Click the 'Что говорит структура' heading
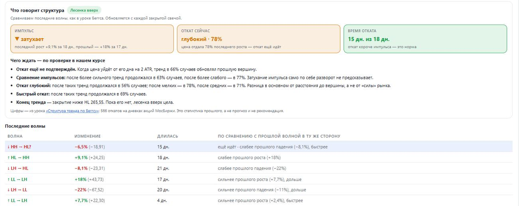The height and width of the screenshot is (206, 519). pyautogui.click(x=38, y=10)
